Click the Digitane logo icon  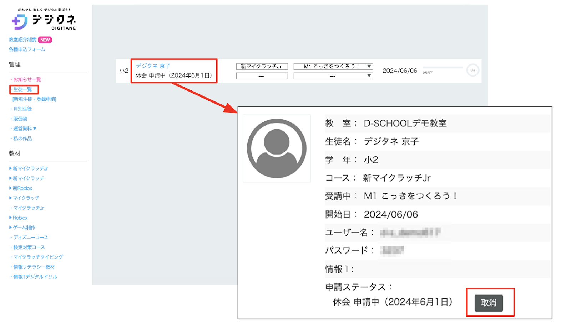(x=20, y=22)
